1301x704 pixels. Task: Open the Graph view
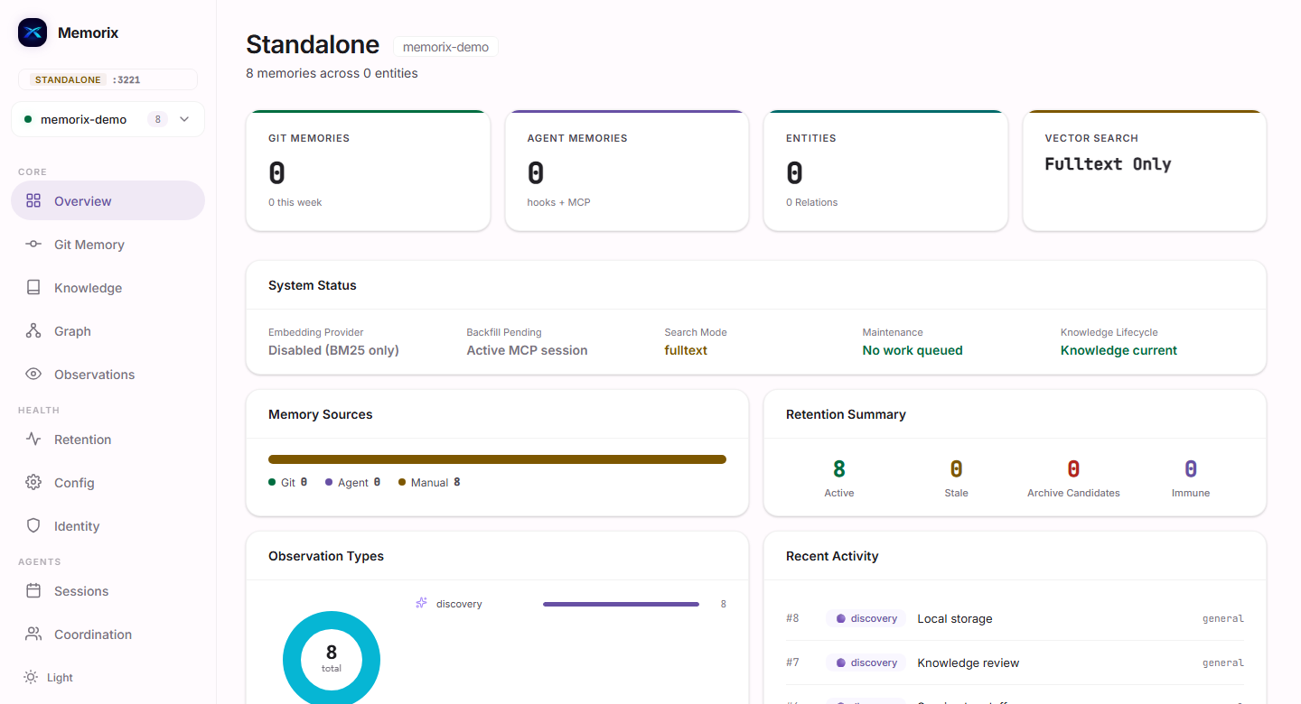(108, 330)
